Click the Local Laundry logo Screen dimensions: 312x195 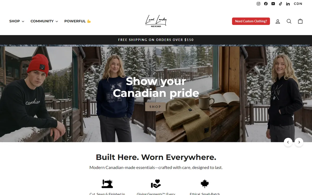click(156, 21)
